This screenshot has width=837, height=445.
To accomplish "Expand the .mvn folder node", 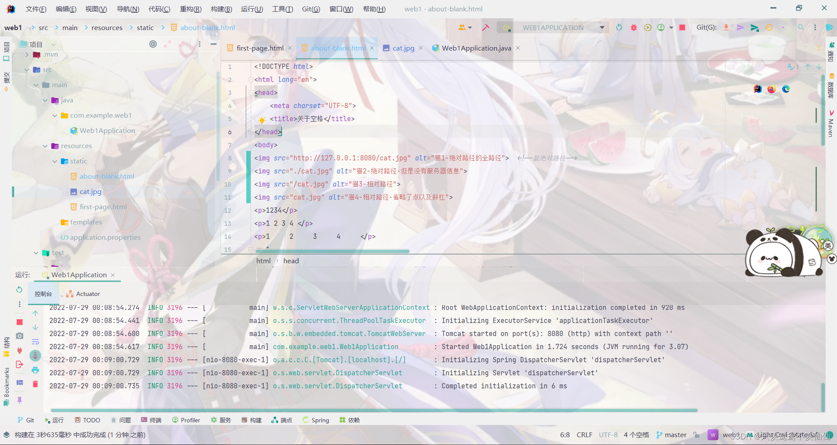I will click(x=27, y=54).
